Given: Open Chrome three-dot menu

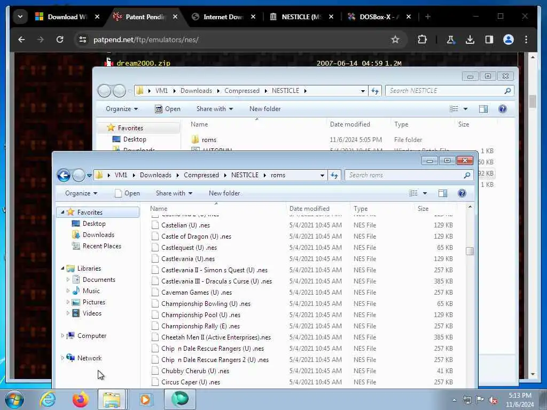Looking at the screenshot, I should click(x=526, y=40).
